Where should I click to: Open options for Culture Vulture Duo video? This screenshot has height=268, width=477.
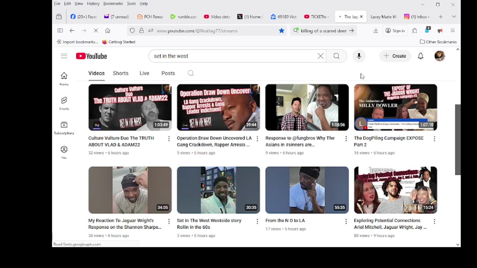pyautogui.click(x=169, y=138)
